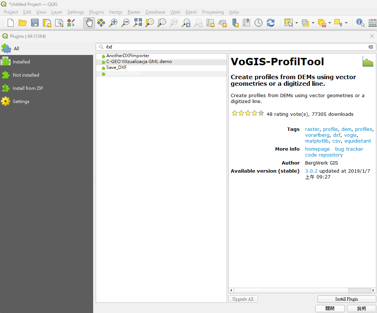Deselect features from all layers
377x313 pixels.
click(x=322, y=23)
